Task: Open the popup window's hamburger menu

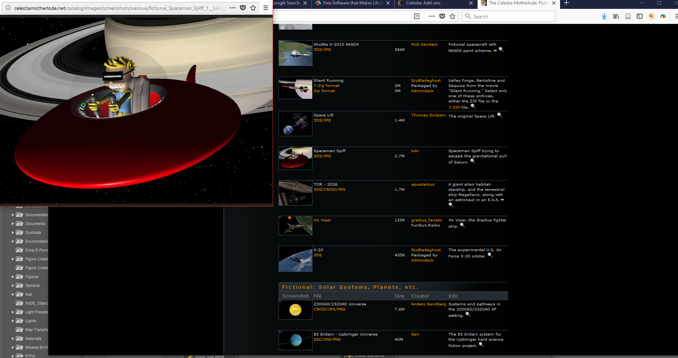Action: click(266, 8)
